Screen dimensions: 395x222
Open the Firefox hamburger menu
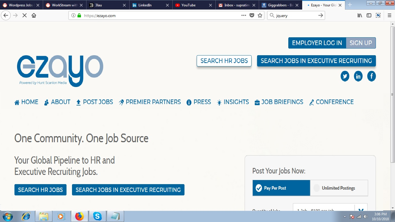coord(389,16)
